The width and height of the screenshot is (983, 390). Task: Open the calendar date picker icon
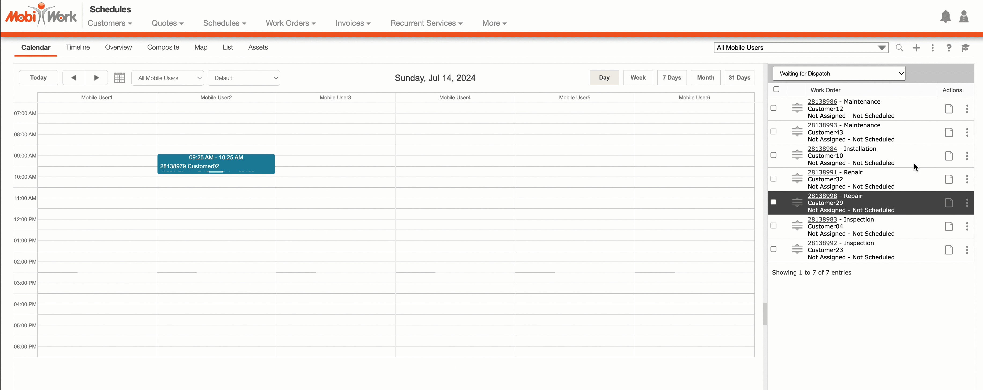pyautogui.click(x=119, y=78)
